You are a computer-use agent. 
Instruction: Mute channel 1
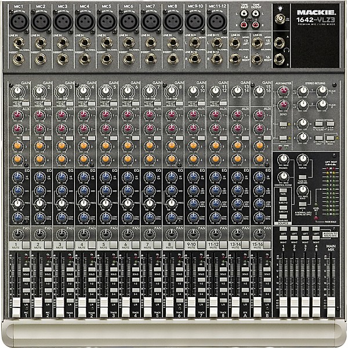[x=26, y=245]
